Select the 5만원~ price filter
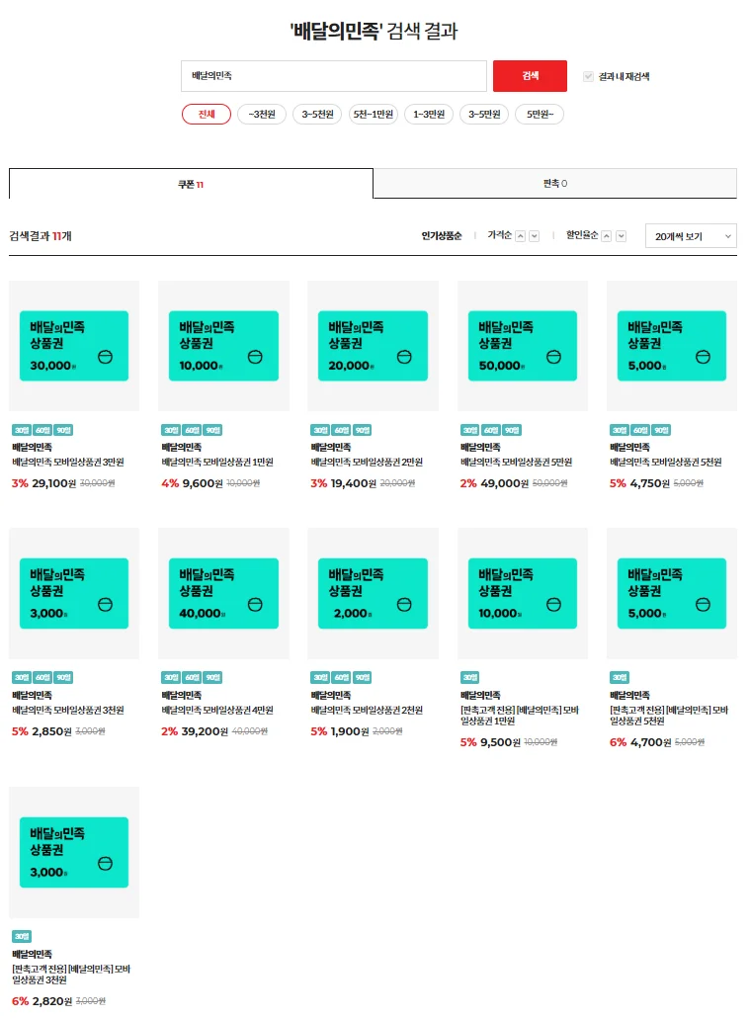Viewport: 750px width, 1019px height. coord(540,115)
